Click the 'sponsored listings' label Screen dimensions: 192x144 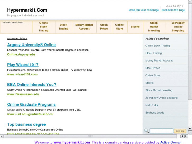(x=17, y=38)
